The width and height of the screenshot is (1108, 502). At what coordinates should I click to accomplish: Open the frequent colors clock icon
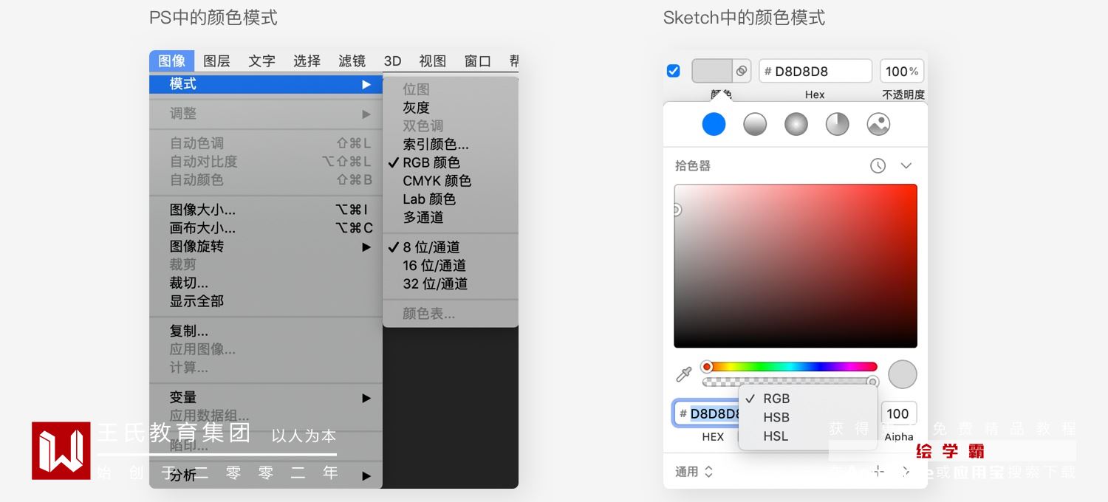pyautogui.click(x=878, y=166)
